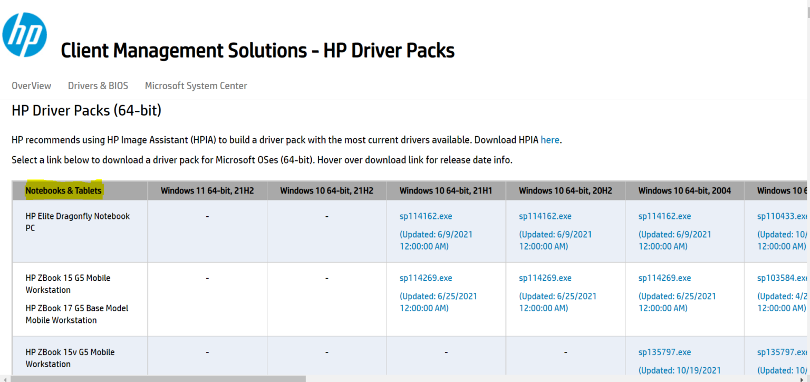Open Microsoft System Center tab
Screen dimensions: 810x382
(x=196, y=85)
